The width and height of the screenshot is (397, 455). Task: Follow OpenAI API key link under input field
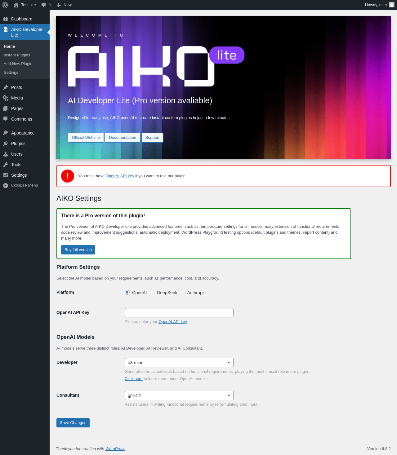click(173, 322)
